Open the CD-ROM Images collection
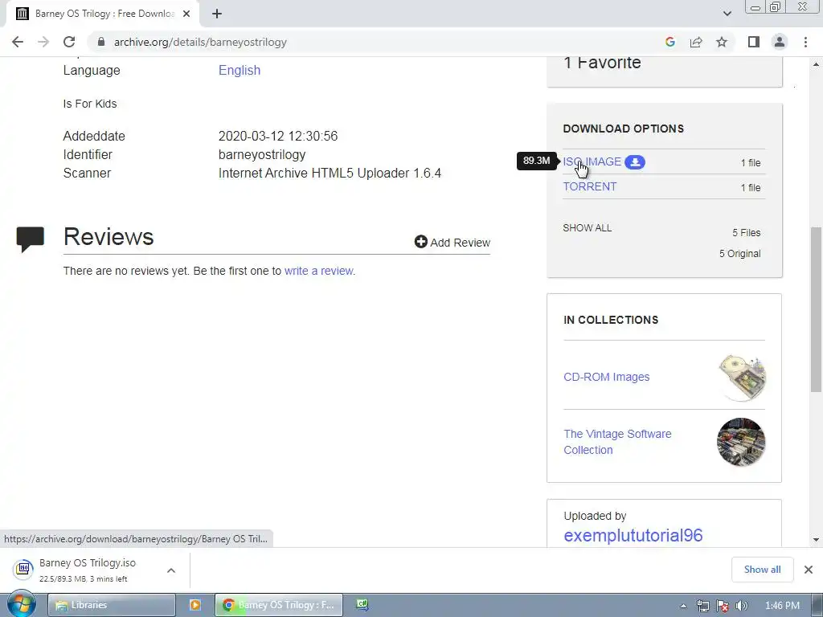The height and width of the screenshot is (617, 823). pos(606,377)
